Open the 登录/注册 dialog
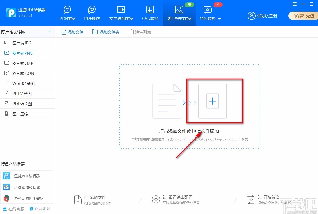318x214 pixels. [262, 16]
